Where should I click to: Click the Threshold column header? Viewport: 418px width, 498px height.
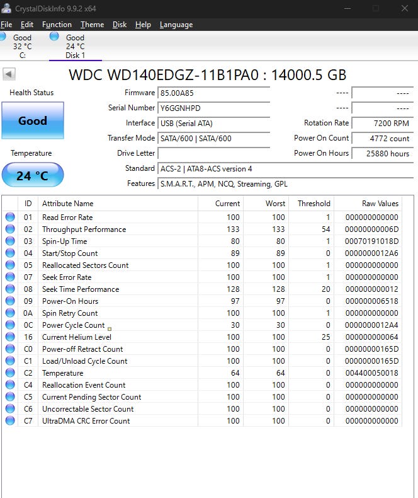311,203
